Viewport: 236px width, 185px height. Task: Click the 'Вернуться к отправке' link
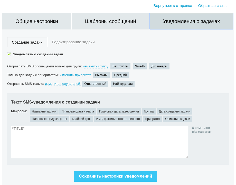tap(173, 6)
